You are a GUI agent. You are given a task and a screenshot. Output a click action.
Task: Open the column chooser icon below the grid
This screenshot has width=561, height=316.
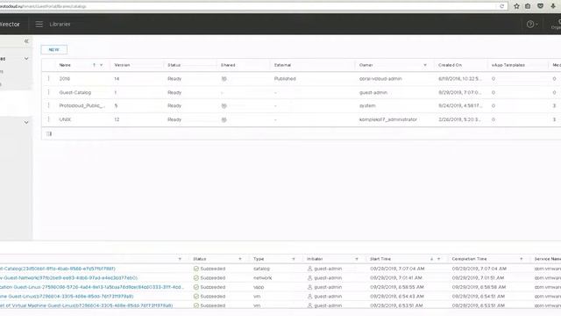[x=49, y=133]
